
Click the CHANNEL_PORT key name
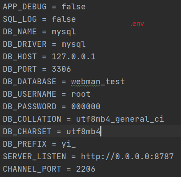coord(32,169)
